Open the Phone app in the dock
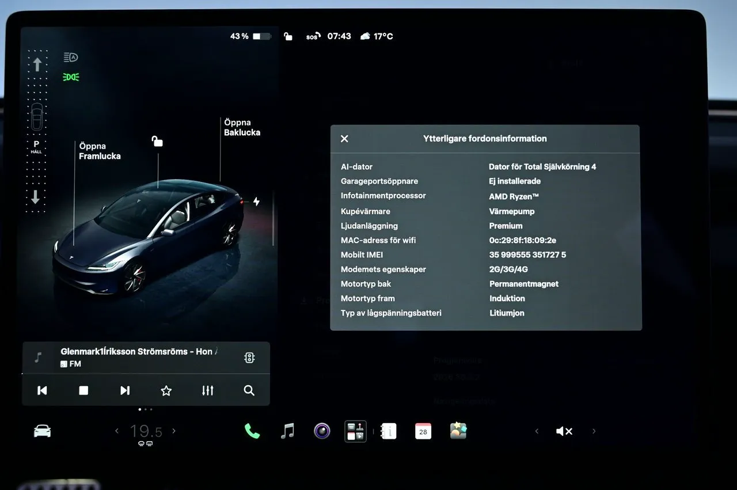The height and width of the screenshot is (490, 737). click(252, 431)
